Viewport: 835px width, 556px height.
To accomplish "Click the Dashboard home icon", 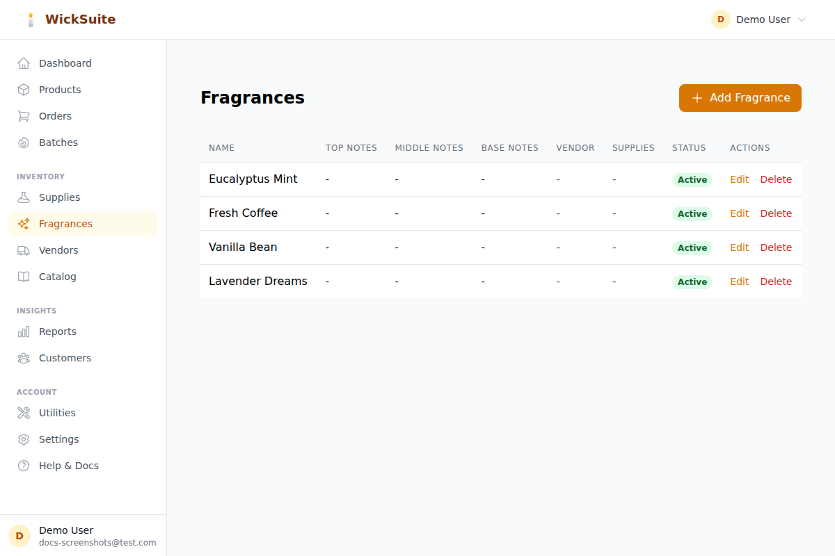I will pyautogui.click(x=24, y=63).
